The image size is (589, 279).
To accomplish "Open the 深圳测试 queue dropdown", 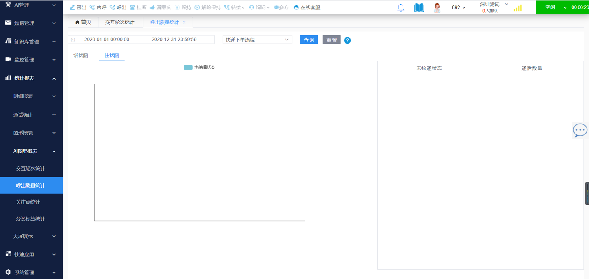I will tap(494, 4).
